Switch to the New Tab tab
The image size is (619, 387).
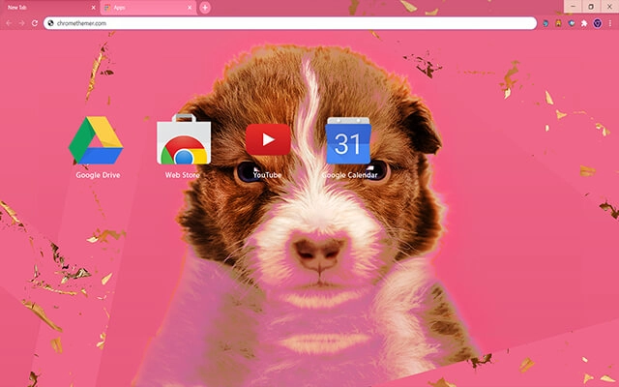point(49,8)
